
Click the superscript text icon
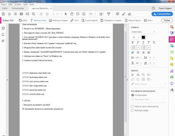pyautogui.click(x=149, y=42)
